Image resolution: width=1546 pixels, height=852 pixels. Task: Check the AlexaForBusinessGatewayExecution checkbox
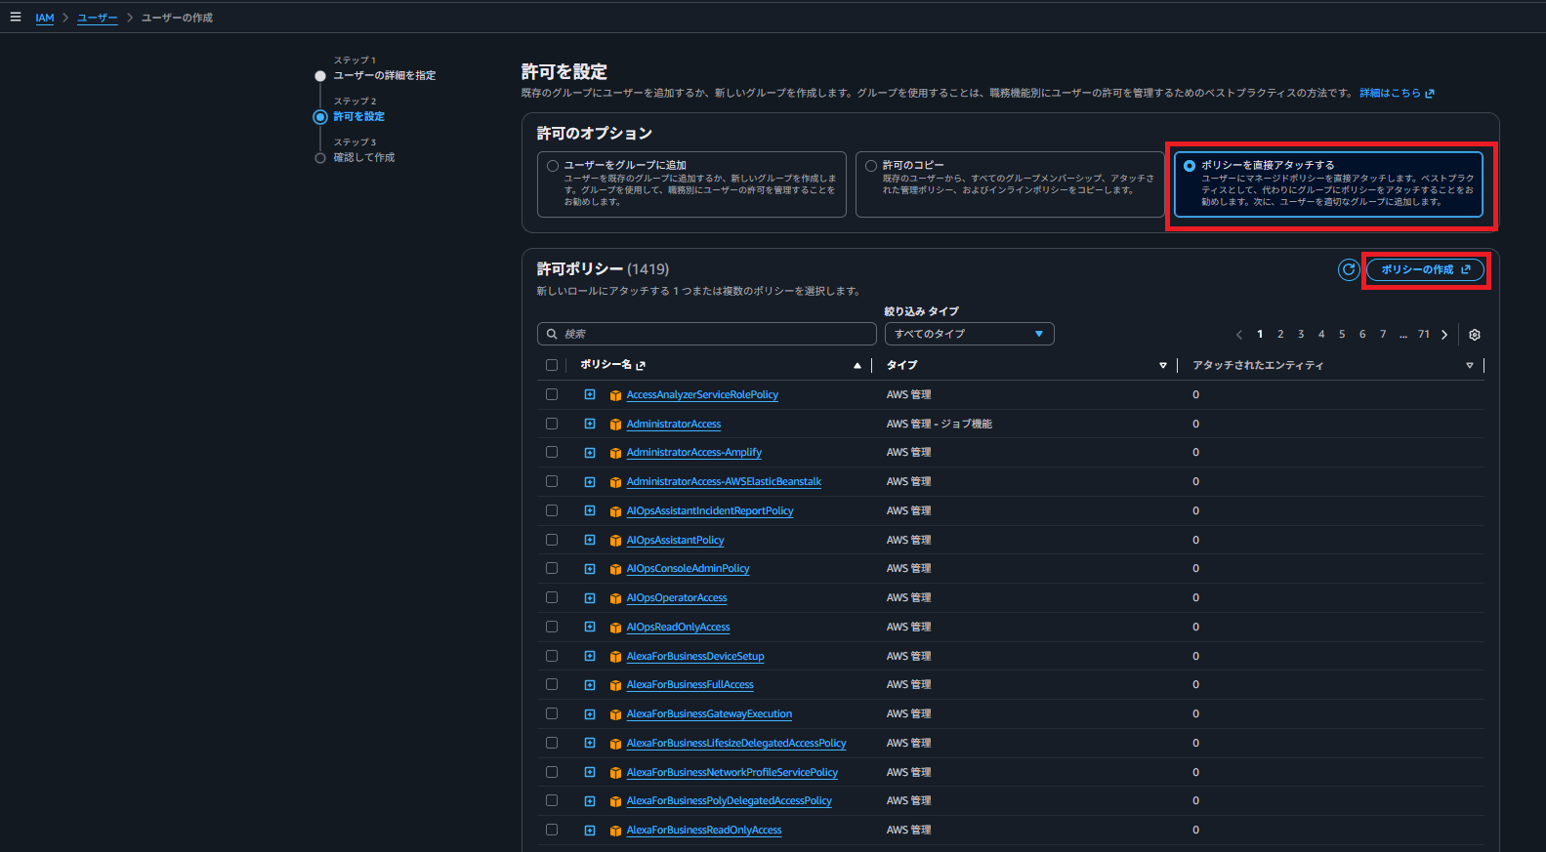[x=552, y=713]
